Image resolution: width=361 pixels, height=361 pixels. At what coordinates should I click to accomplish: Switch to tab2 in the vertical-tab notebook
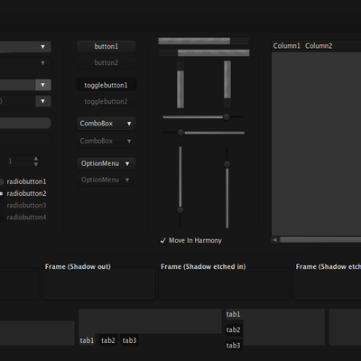(234, 329)
